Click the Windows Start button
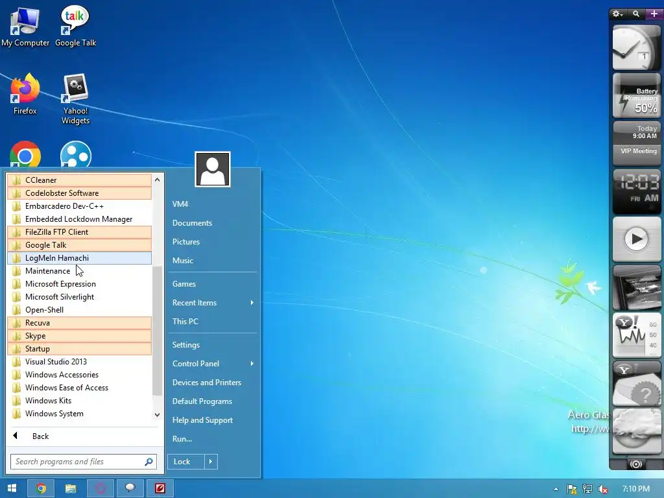Viewport: 664px width, 498px height. pyautogui.click(x=12, y=489)
